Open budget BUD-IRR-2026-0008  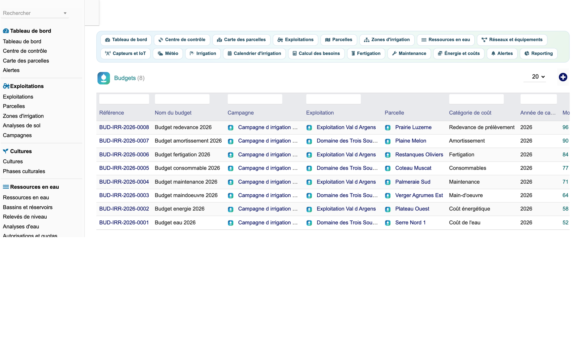124,127
